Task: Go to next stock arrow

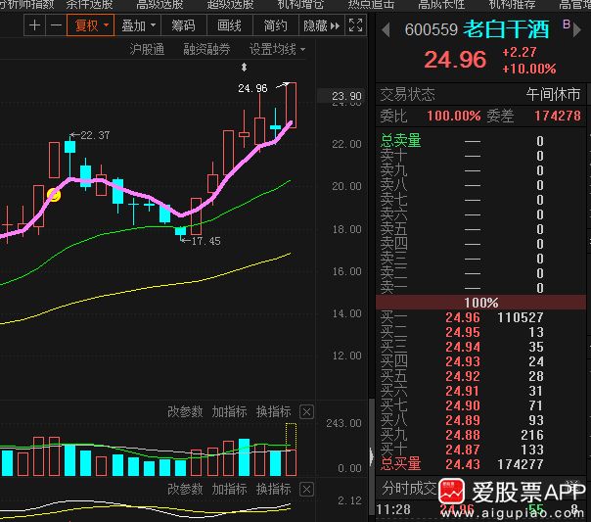Action: (x=577, y=29)
